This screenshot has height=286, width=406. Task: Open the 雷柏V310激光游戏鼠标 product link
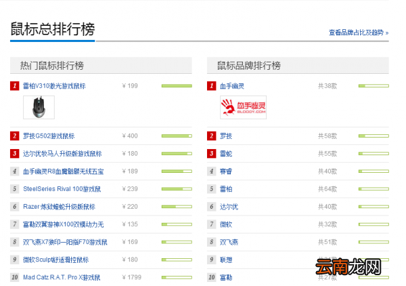pos(54,86)
